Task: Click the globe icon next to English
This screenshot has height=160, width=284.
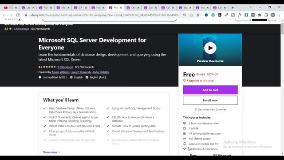Action: pyautogui.click(x=71, y=77)
